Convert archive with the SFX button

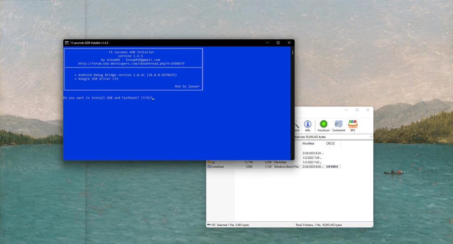click(x=353, y=126)
